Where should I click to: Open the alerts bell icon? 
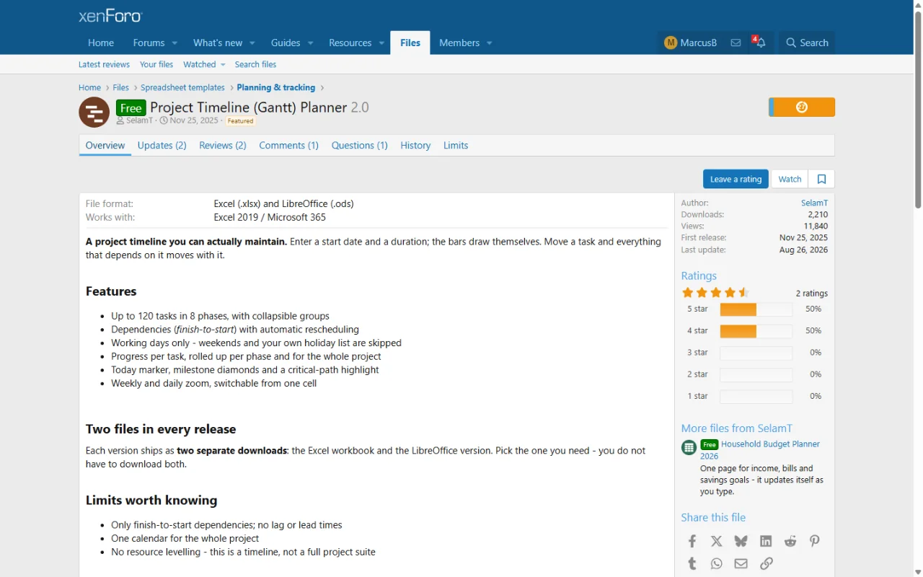click(760, 43)
